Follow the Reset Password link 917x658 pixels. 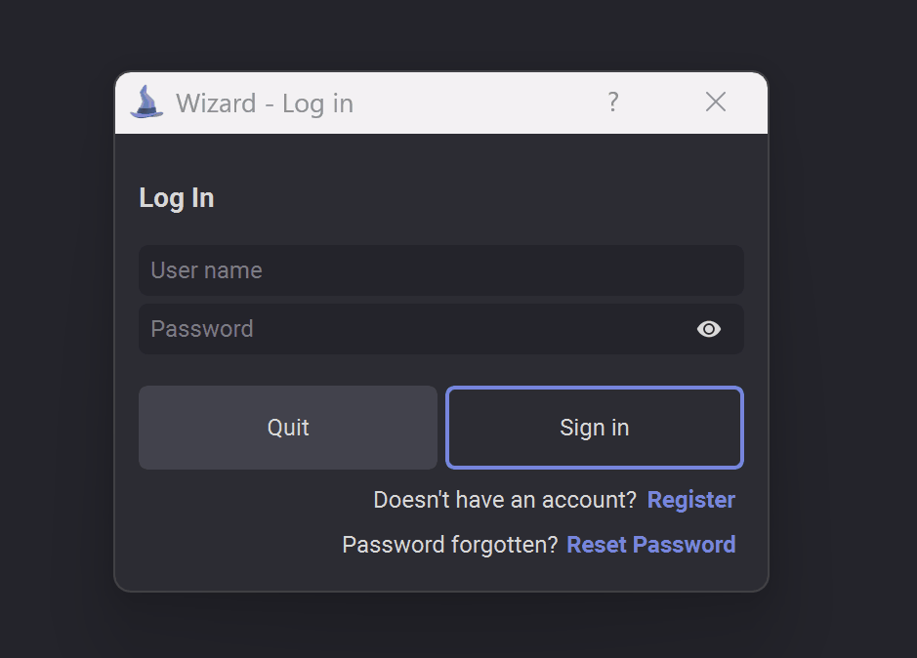pyautogui.click(x=651, y=545)
